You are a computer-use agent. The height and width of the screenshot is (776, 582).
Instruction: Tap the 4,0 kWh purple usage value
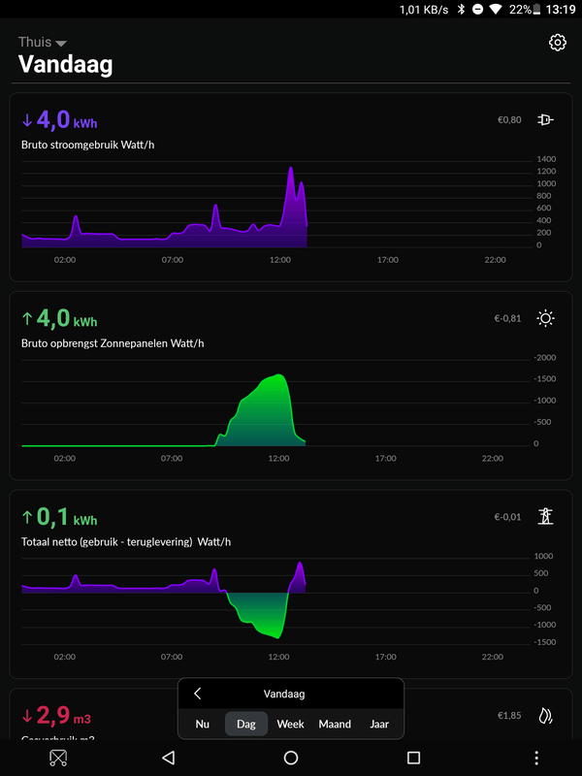tap(59, 119)
